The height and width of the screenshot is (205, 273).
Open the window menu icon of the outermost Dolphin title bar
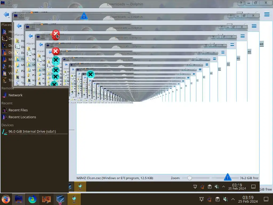(3, 3)
